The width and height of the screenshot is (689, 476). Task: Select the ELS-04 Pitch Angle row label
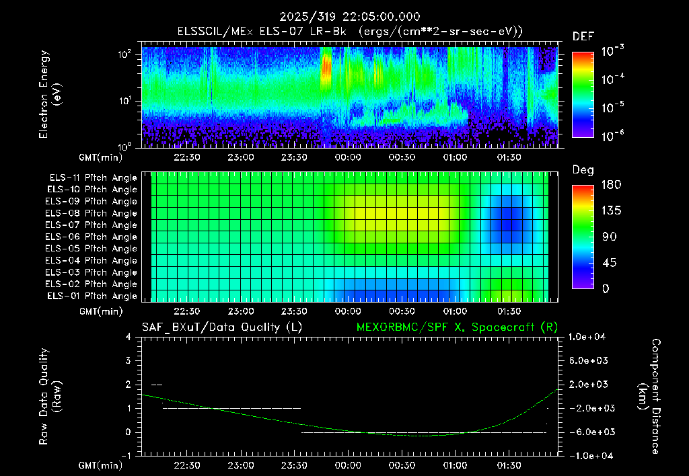92,261
